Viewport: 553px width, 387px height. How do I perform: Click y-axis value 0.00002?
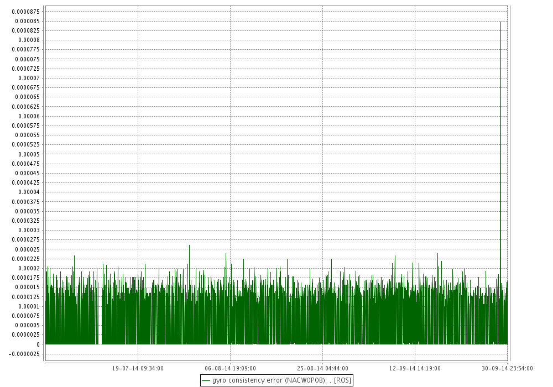pos(29,268)
